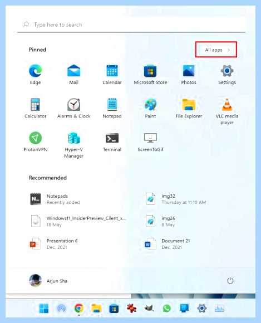Open the GIMP icon on the taskbar
Screen dimensions: 261x323
coord(149,309)
